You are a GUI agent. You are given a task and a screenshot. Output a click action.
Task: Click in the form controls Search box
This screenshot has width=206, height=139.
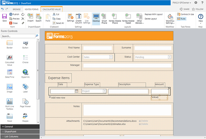point(18,36)
